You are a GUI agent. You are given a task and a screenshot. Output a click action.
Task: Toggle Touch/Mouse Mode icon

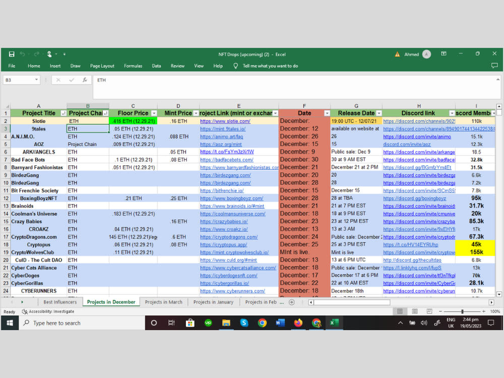(49, 54)
